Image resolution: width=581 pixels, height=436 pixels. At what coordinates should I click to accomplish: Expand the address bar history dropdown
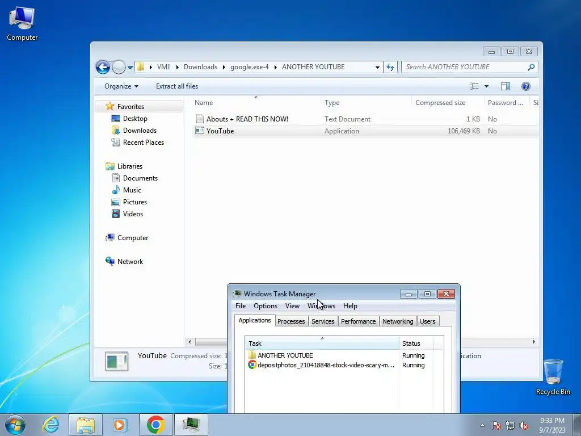coord(377,67)
